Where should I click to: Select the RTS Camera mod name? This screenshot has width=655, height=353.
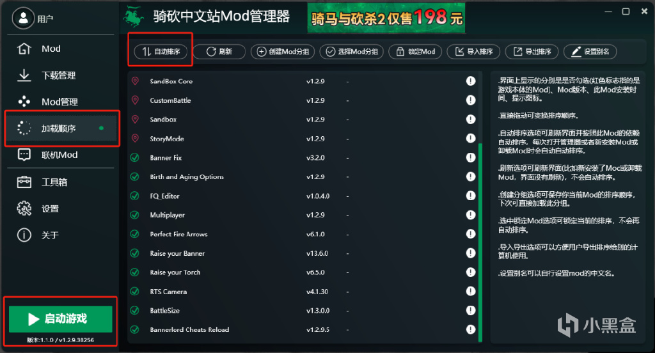coord(168,292)
